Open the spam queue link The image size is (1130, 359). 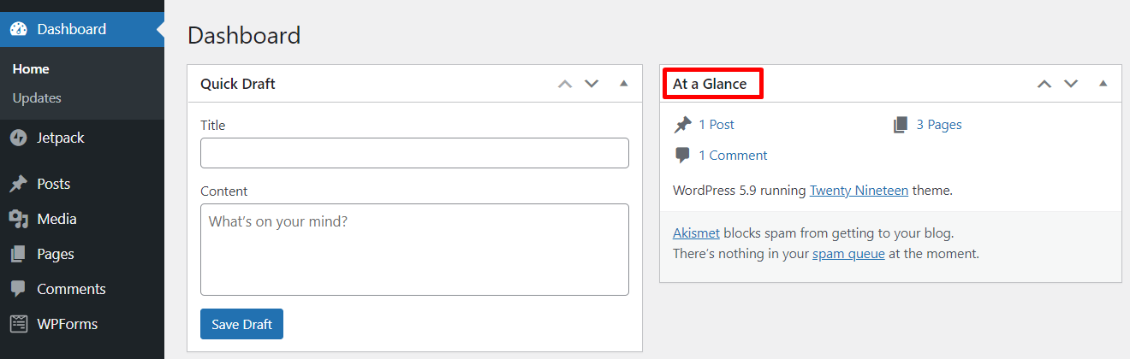pos(848,254)
